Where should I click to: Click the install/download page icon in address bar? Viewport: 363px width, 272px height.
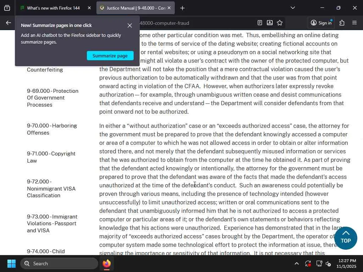tap(270, 23)
